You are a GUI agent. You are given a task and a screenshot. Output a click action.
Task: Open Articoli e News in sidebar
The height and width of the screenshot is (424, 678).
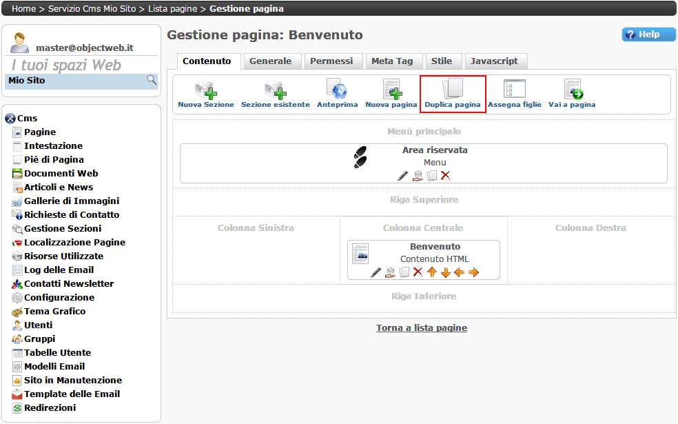pos(58,188)
